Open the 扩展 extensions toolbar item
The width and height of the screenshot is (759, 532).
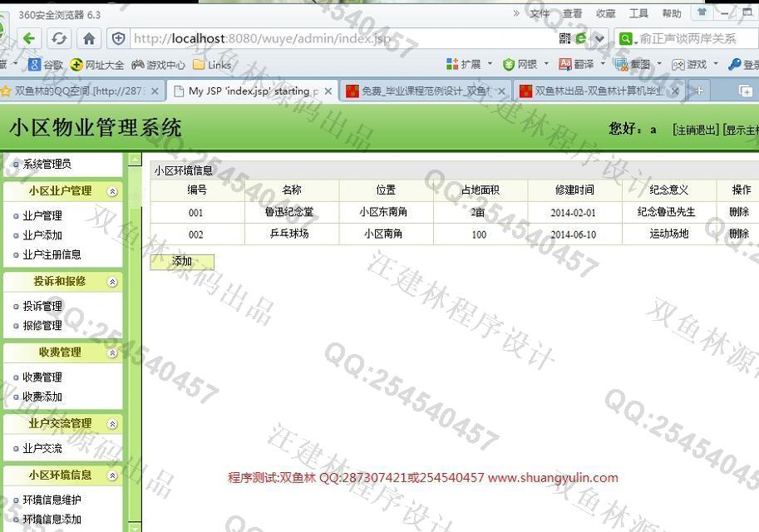coord(464,64)
